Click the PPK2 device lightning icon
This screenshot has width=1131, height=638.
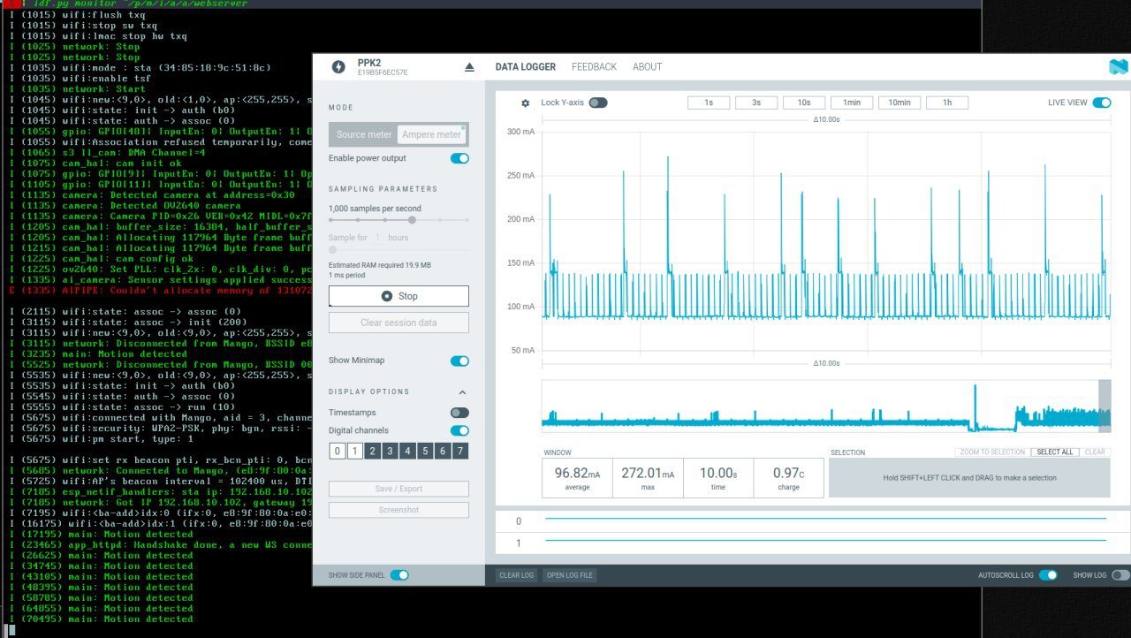coord(338,67)
